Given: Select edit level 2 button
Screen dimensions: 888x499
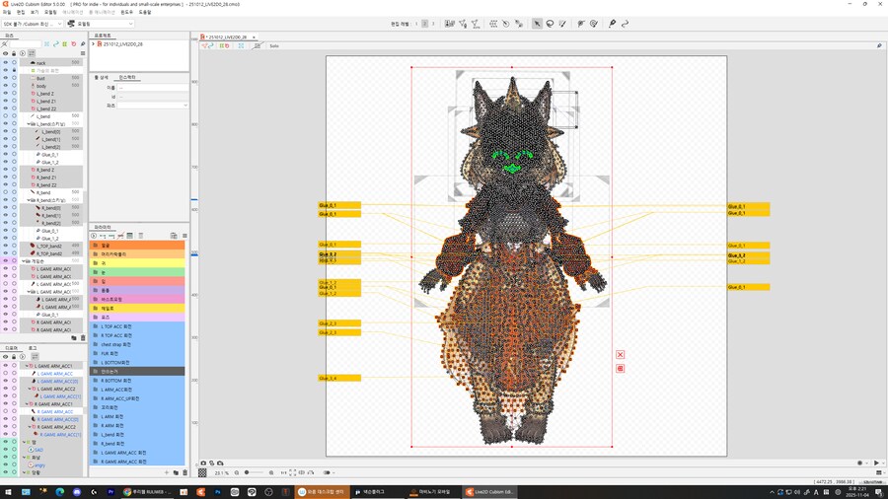Looking at the screenshot, I should click(x=425, y=24).
